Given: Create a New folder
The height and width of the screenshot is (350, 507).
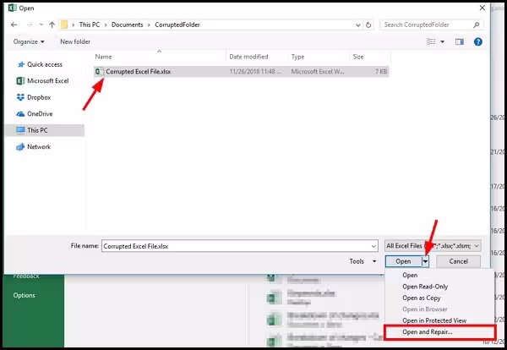Looking at the screenshot, I should tap(75, 41).
